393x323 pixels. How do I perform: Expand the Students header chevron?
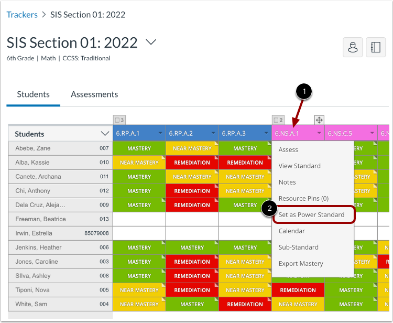point(105,134)
